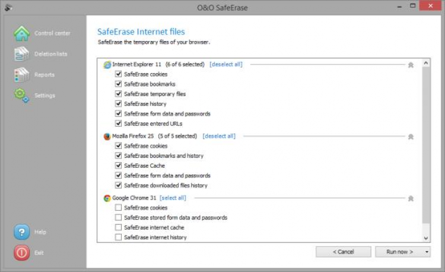Enable Chrome SafeErase internet cache checkbox

pos(119,227)
